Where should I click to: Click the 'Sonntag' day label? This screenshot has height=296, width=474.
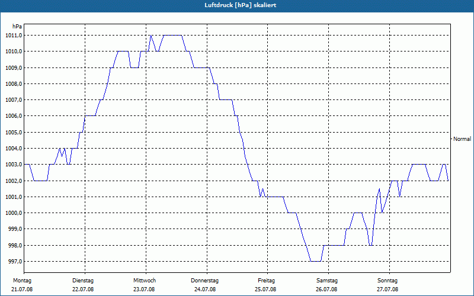click(x=387, y=281)
